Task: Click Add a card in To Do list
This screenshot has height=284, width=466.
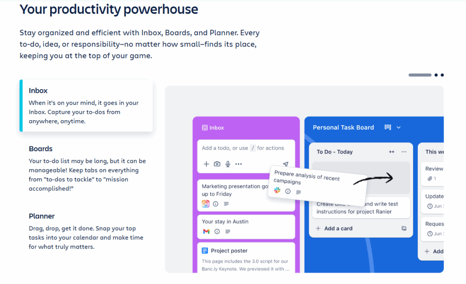Action: coord(338,228)
